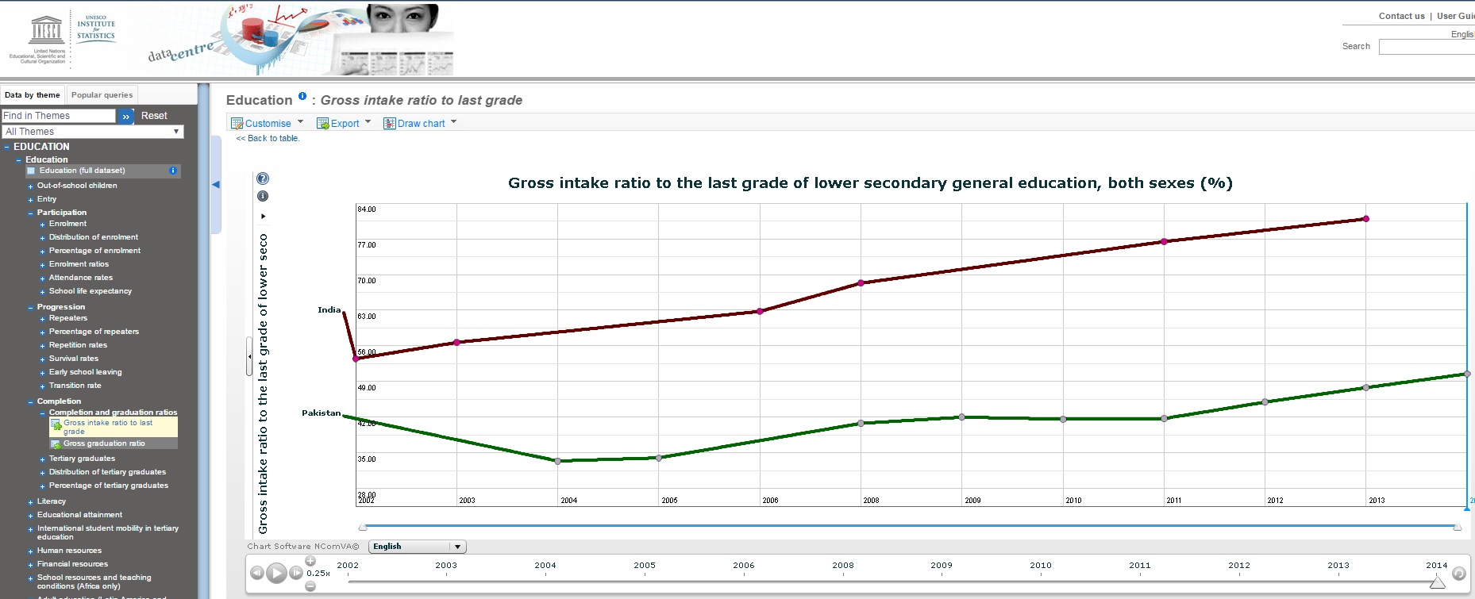Click the loop button at timeline end
The height and width of the screenshot is (599, 1475).
coord(1458,573)
